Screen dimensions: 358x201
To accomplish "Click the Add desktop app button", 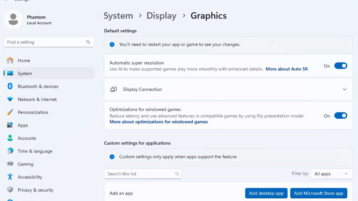I will [266, 193].
